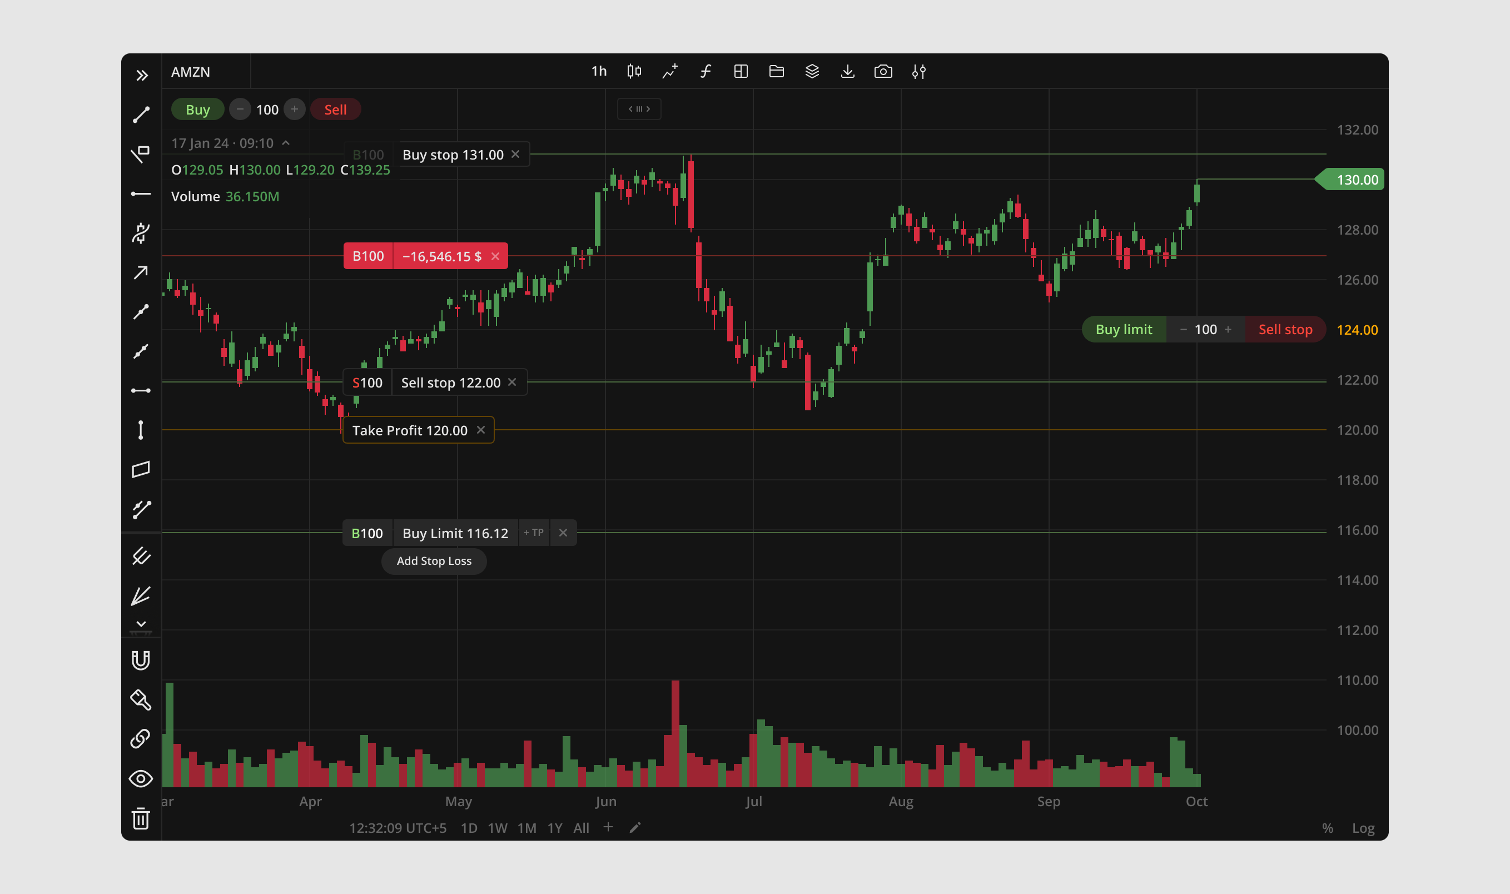The height and width of the screenshot is (894, 1510).
Task: Collapse the date info chevron near 17 Jan 24
Action: point(286,143)
